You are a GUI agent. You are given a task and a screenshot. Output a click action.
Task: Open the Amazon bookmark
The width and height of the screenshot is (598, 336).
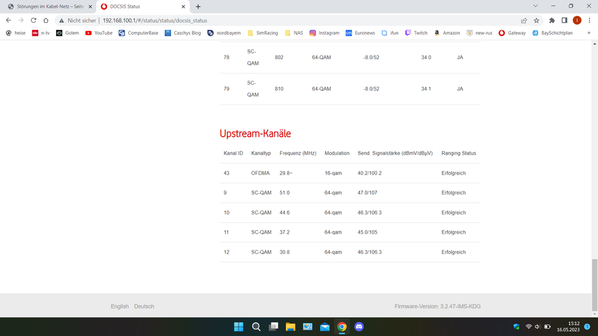click(x=447, y=33)
